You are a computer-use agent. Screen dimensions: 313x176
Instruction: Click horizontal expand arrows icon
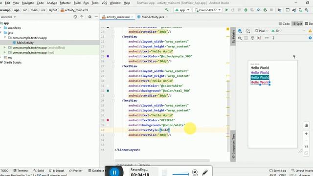tap(267, 38)
